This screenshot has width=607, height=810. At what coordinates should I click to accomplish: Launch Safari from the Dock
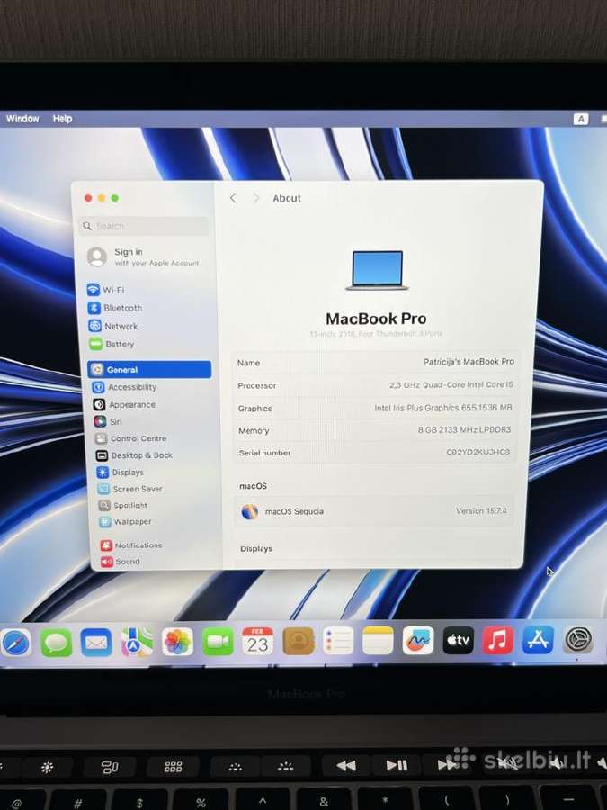16,642
